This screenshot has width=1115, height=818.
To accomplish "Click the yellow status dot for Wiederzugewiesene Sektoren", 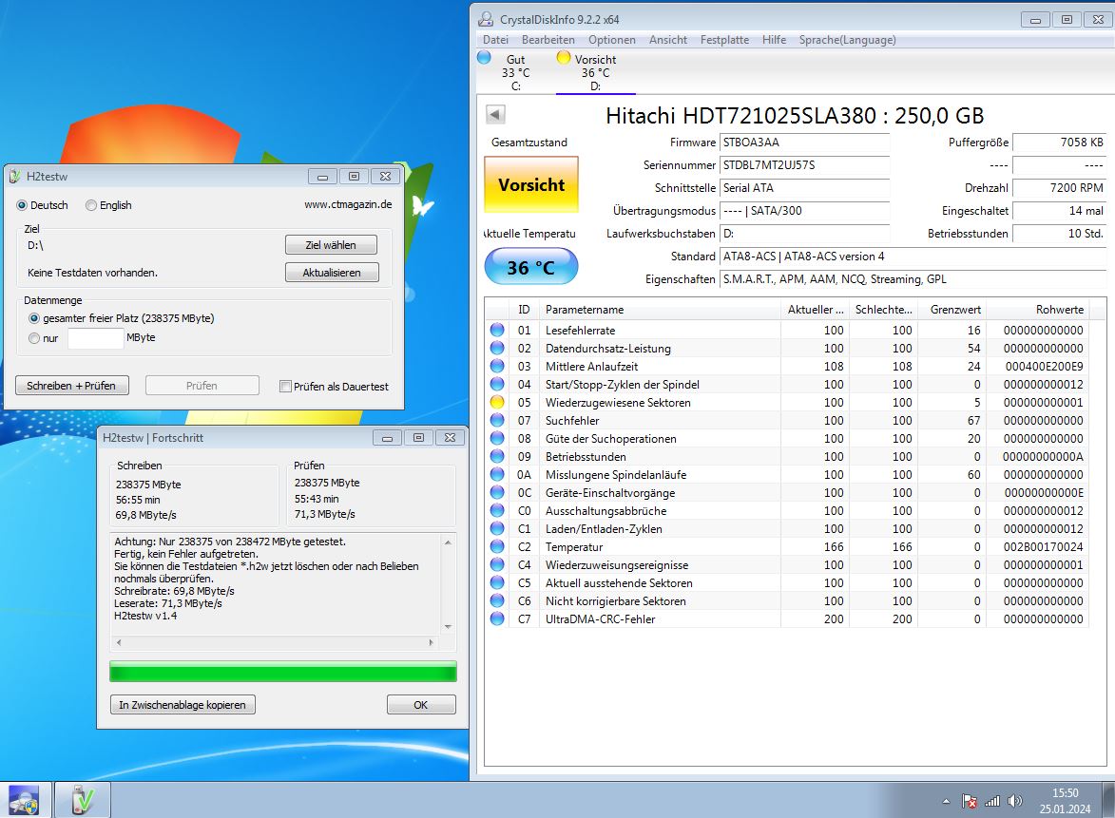I will coord(497,402).
